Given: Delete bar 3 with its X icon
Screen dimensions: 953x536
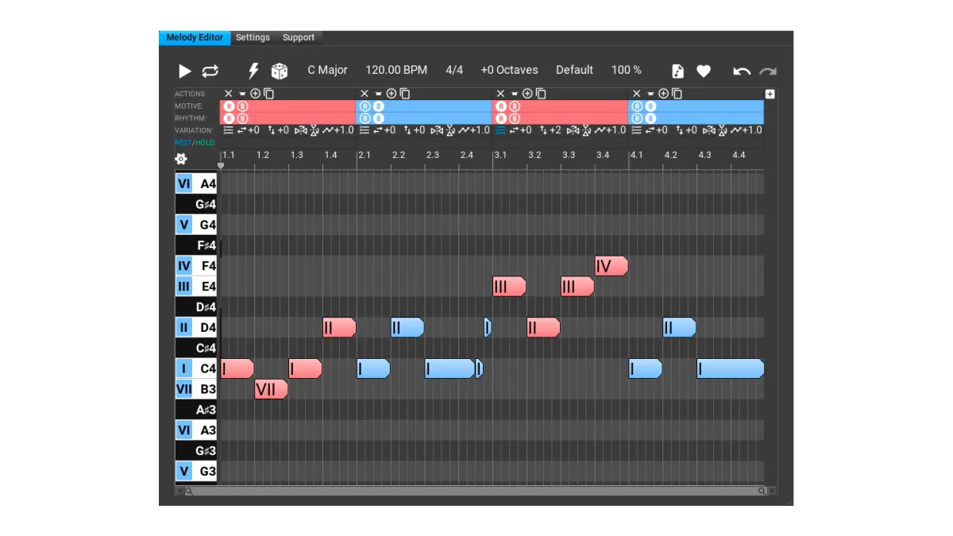Looking at the screenshot, I should coord(500,94).
